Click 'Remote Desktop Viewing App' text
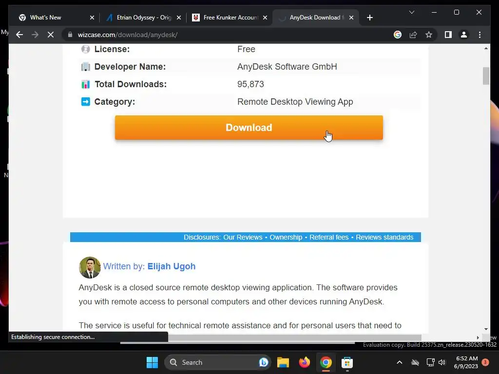 tap(295, 102)
